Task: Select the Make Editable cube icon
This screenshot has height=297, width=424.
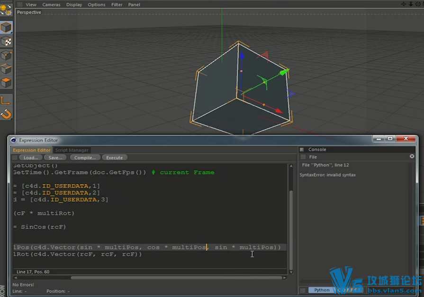Action: coord(6,27)
